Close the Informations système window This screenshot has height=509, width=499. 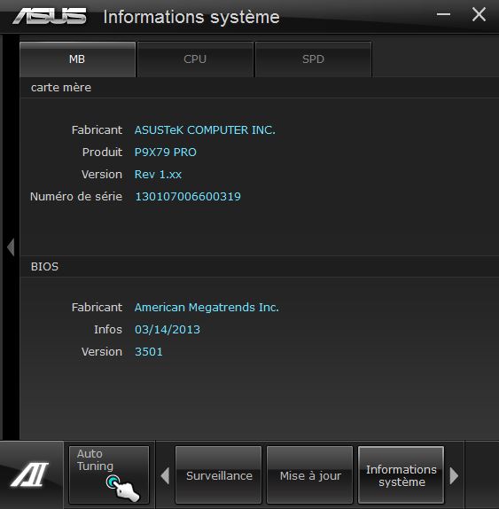[479, 14]
